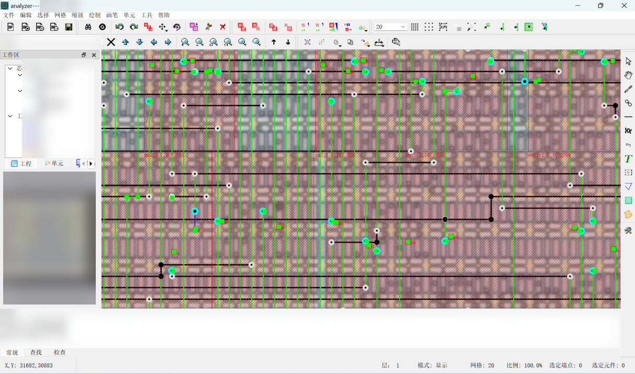
Task: Select the dashed rectangle selection tool
Action: point(628,172)
